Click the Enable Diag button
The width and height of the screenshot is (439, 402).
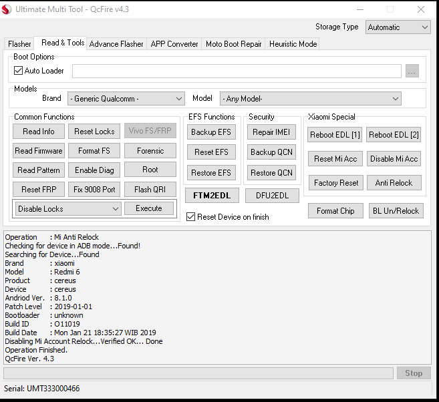point(94,170)
